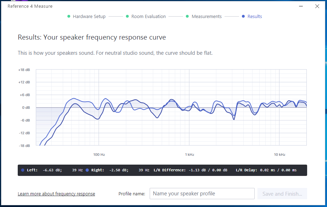Minimize the Reference 4 Measure window
This screenshot has height=207, width=327.
301,6
